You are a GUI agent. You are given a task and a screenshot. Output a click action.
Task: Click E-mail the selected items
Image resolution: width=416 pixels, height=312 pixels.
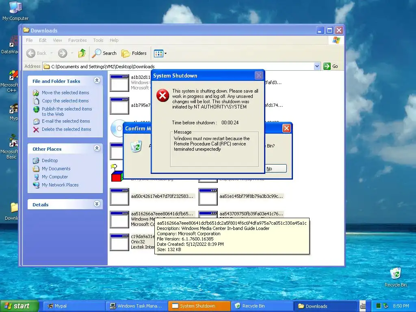(66, 121)
